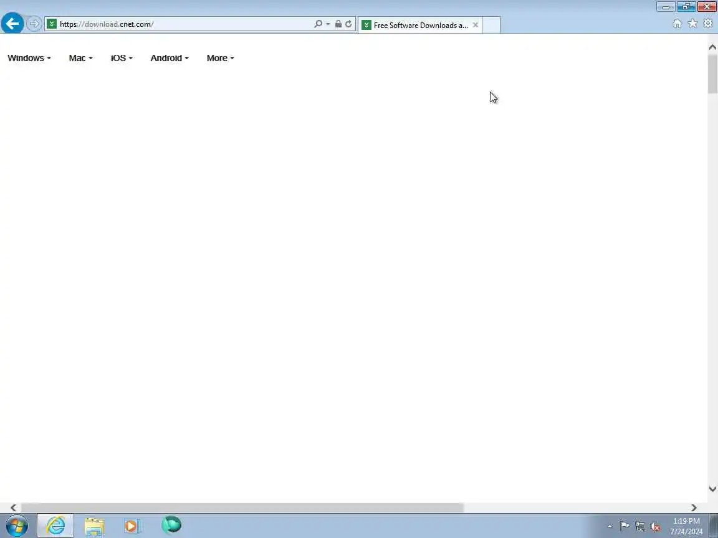Viewport: 718px width, 538px height.
Task: Click the vertical scrollbar thumb
Action: pyautogui.click(x=712, y=74)
